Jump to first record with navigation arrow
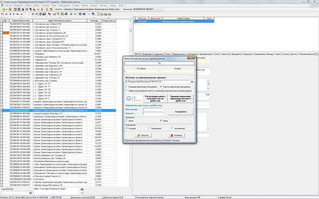This screenshot has height=199, width=319. [x=6, y=14]
